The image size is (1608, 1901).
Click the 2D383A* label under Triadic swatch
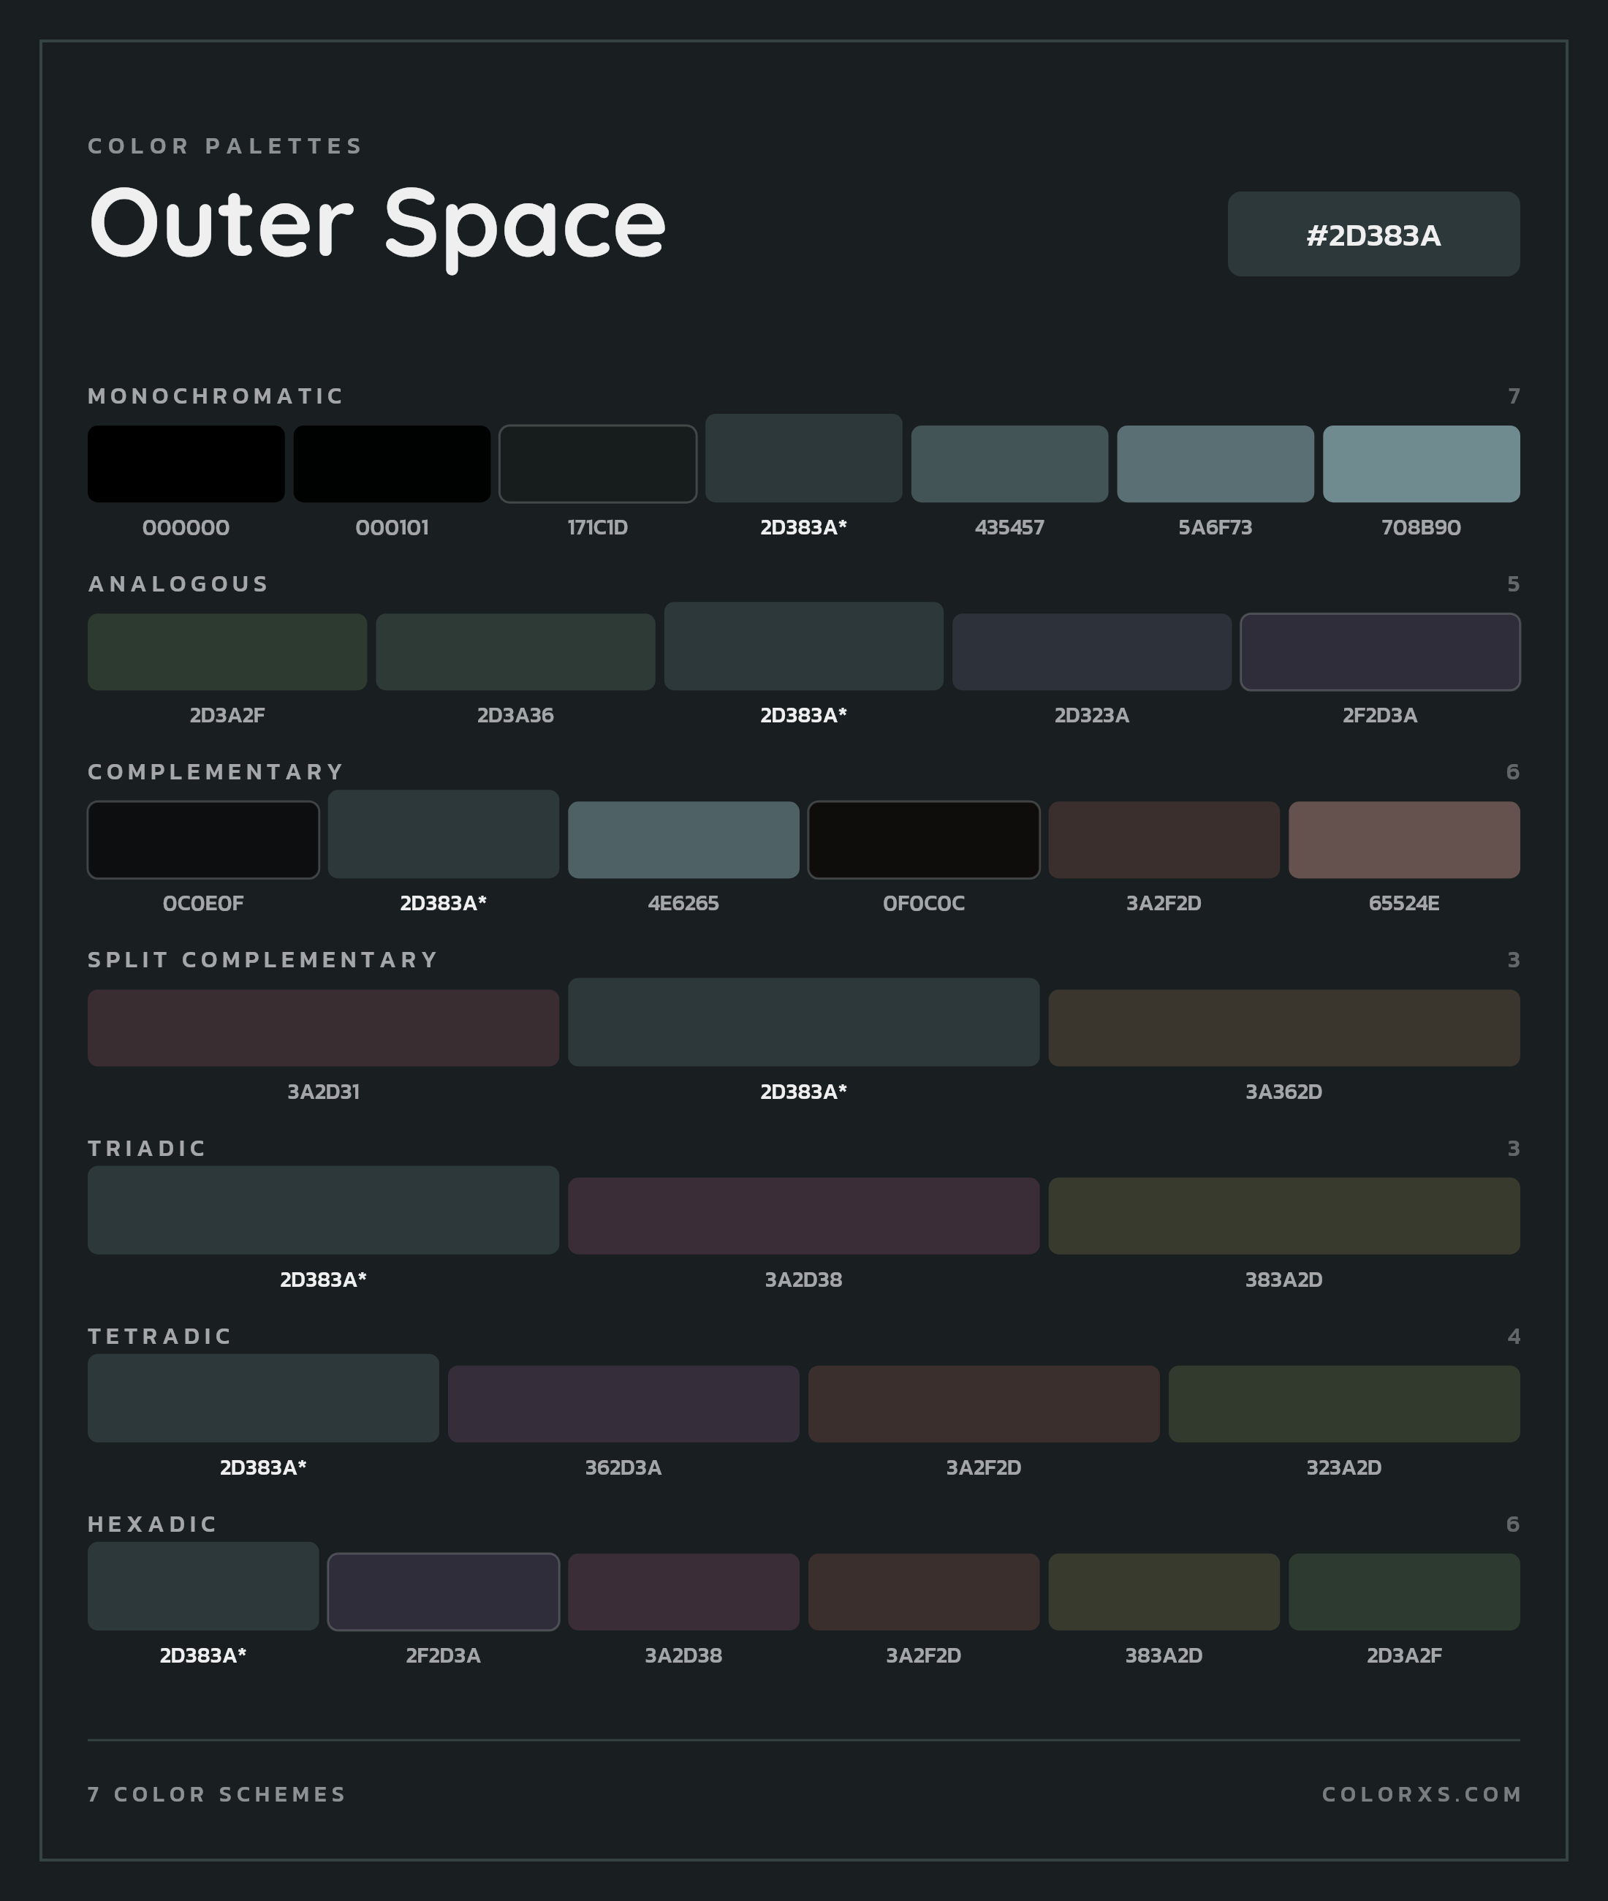[322, 1280]
